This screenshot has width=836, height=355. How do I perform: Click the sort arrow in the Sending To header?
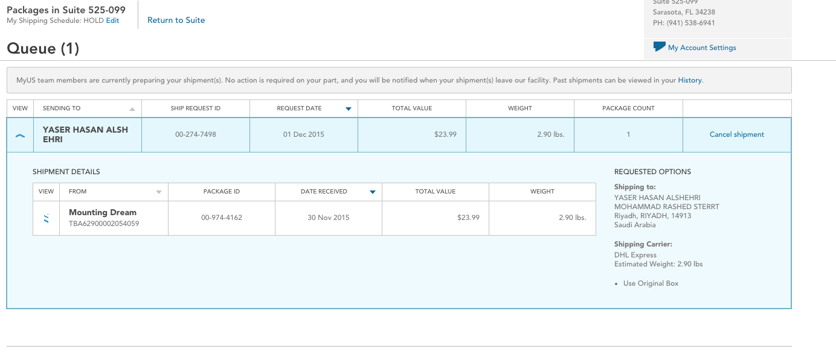[132, 109]
